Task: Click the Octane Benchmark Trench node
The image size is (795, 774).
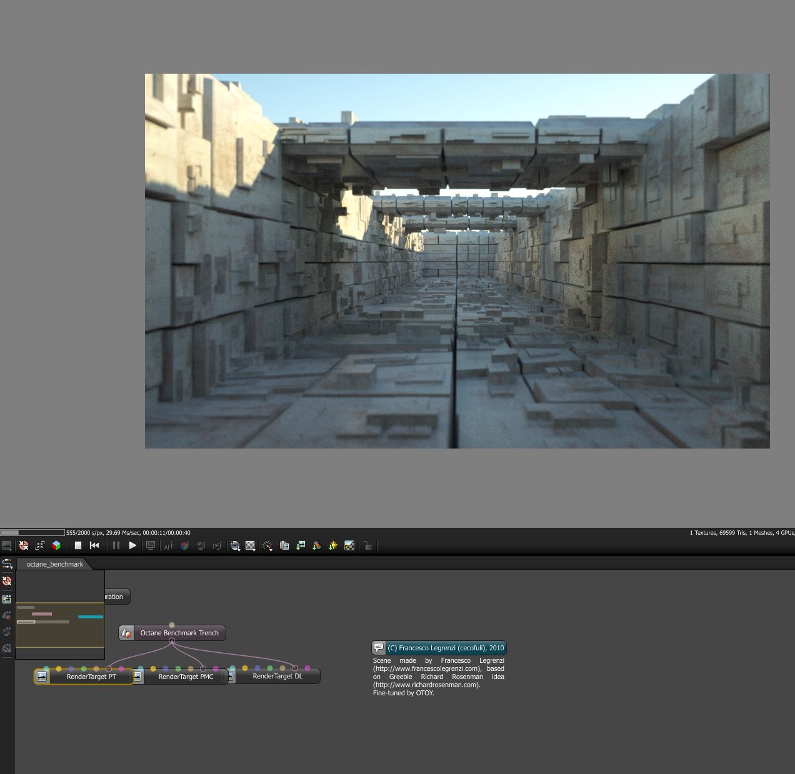Action: click(x=179, y=633)
